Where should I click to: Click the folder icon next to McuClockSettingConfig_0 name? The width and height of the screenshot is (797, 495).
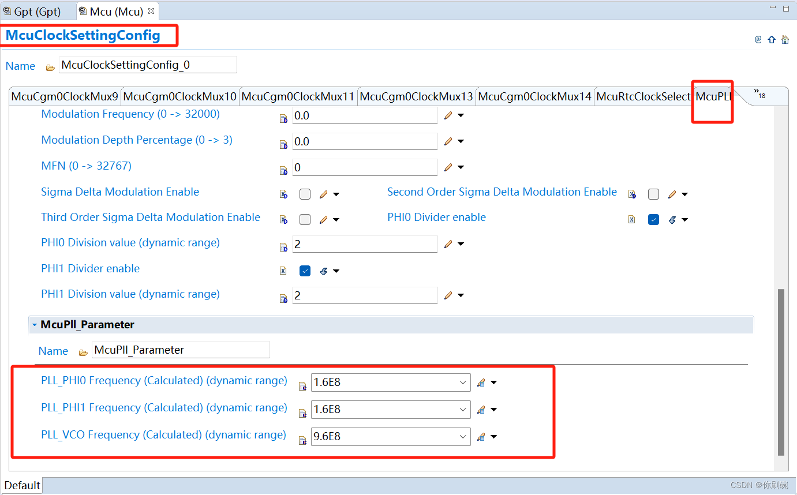[x=50, y=67]
